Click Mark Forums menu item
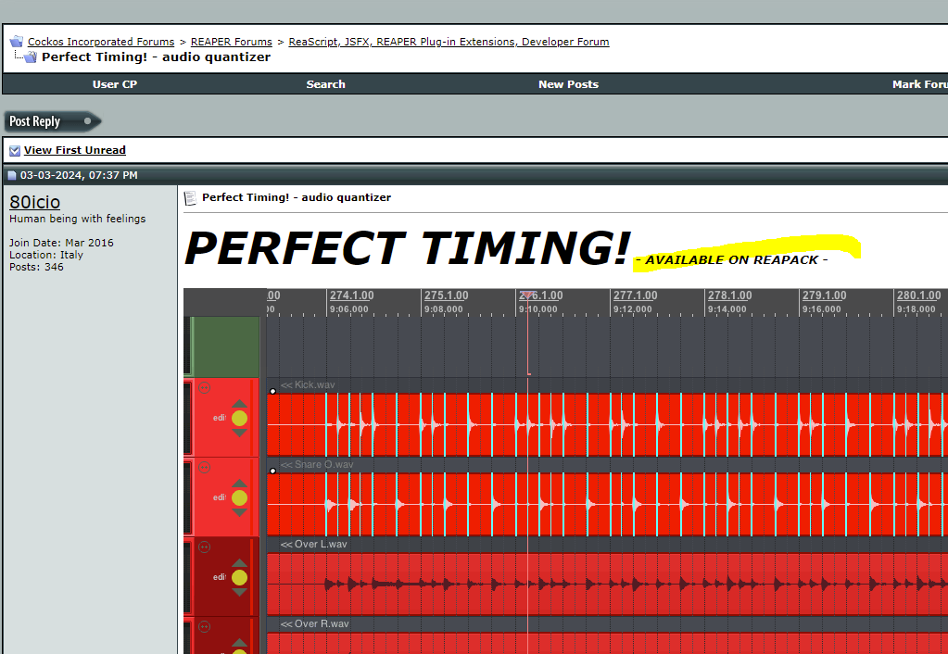The image size is (948, 654). (x=919, y=84)
